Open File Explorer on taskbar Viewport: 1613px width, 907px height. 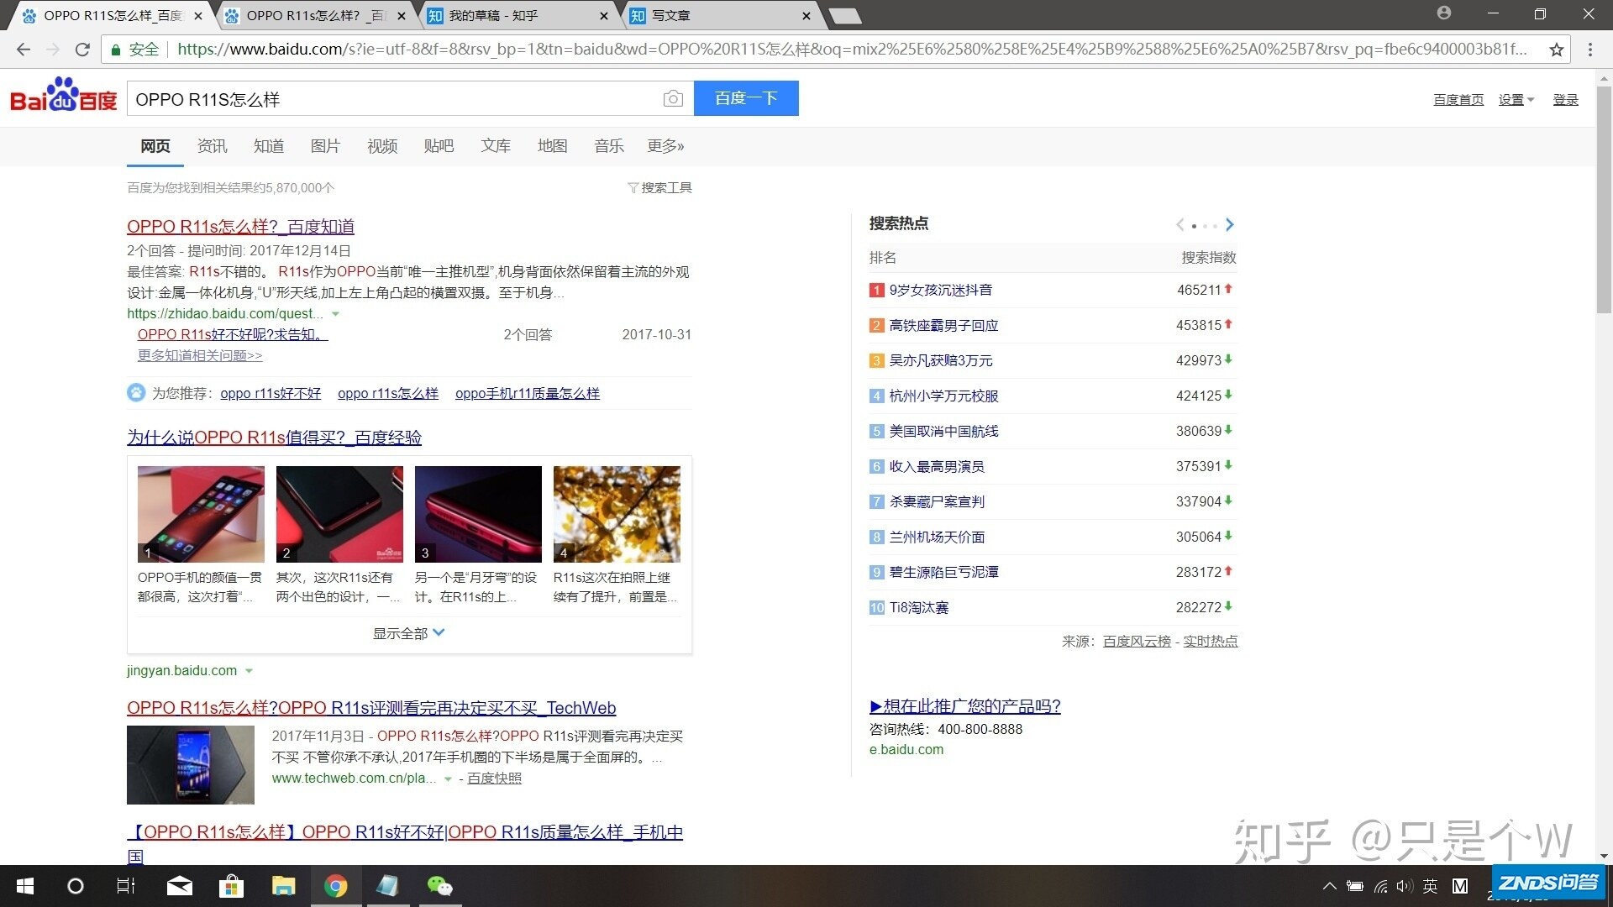coord(283,886)
